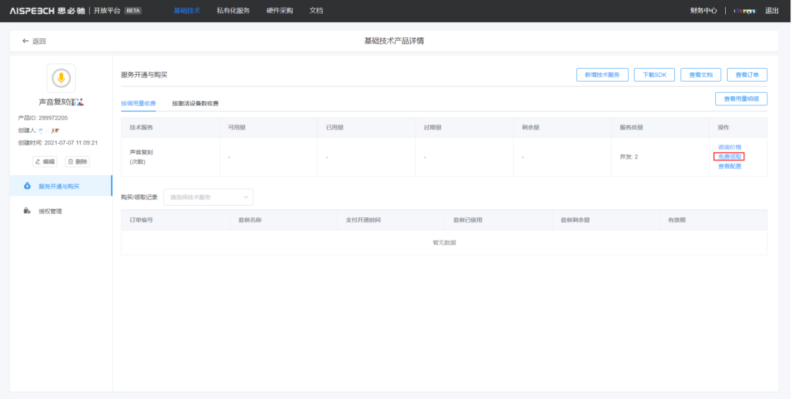This screenshot has width=794, height=399.
Task: Click the 新增技术服务 button
Action: (602, 75)
